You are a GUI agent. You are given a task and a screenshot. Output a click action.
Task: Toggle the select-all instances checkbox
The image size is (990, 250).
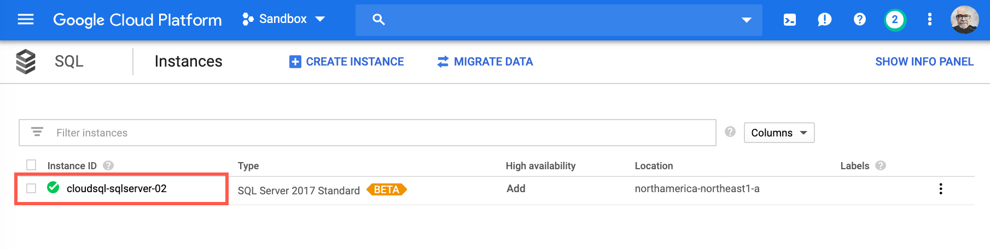coord(31,165)
